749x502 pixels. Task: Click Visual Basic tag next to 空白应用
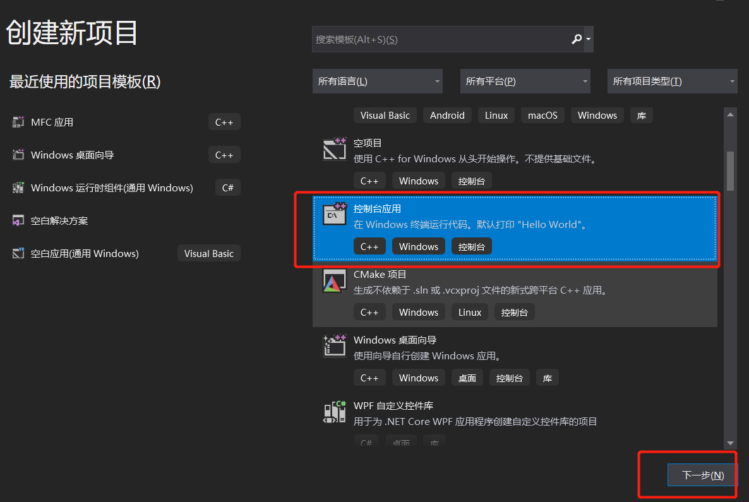point(209,254)
